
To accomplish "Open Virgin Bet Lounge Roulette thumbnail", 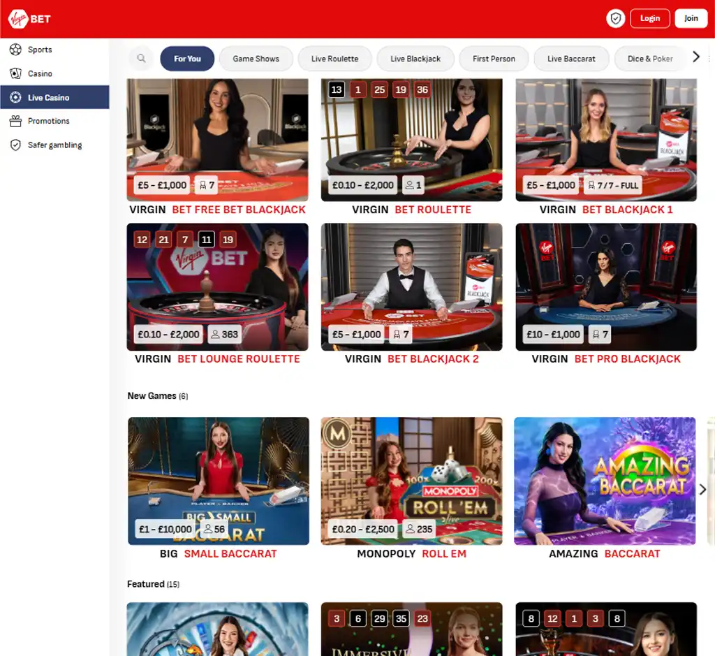I will pos(218,287).
